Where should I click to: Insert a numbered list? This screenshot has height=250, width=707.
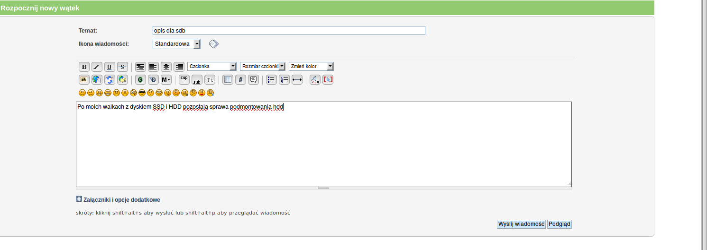coord(284,80)
